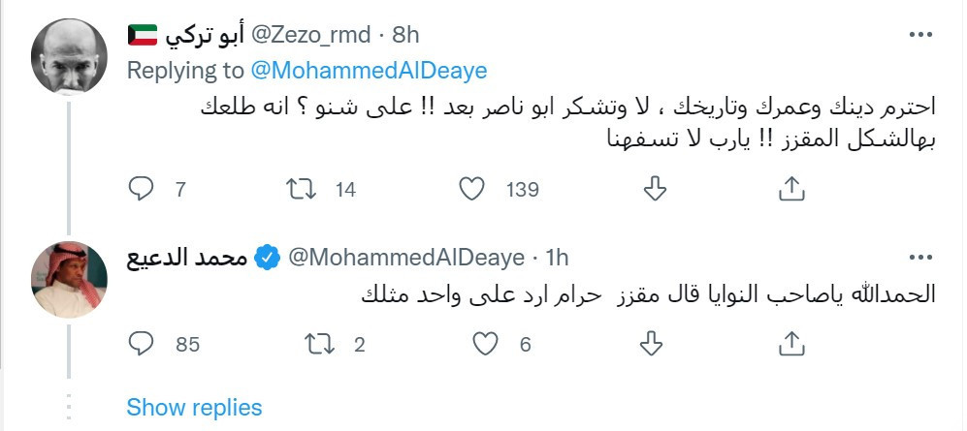Open the @Zezo_rmd profile handle
This screenshot has height=431, width=967.
[309, 35]
